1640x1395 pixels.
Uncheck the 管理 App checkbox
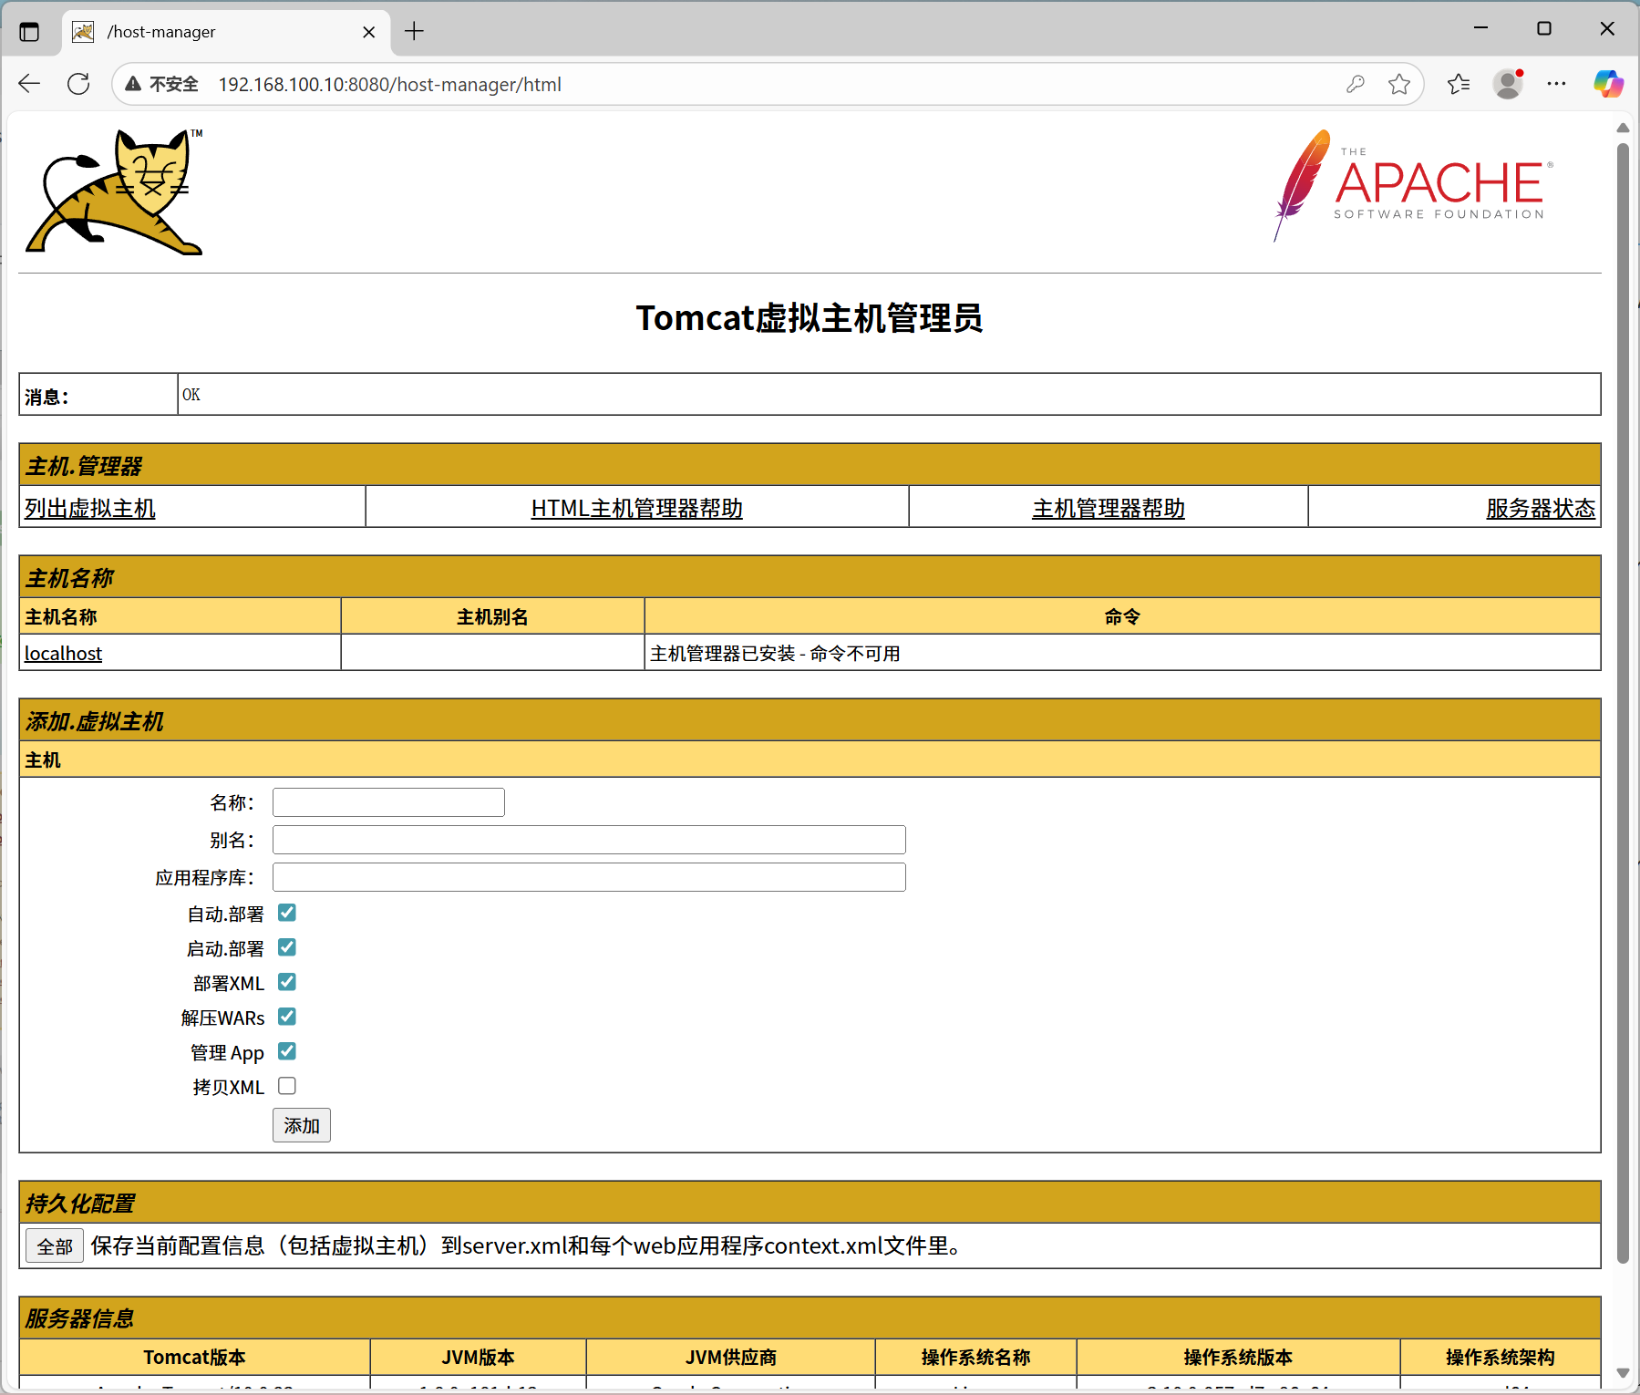pos(287,1051)
